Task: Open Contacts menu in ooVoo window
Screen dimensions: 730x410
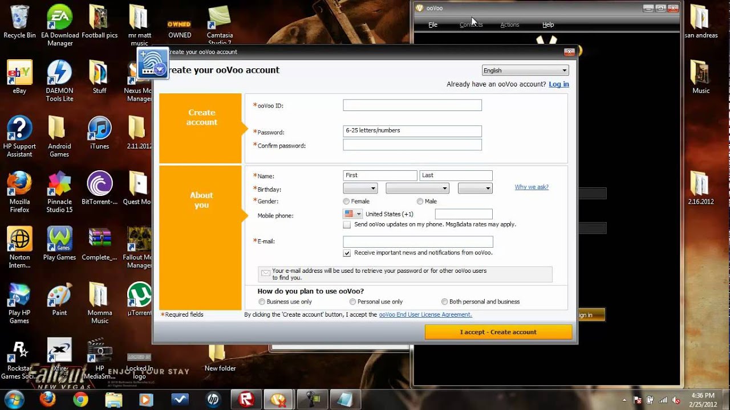Action: click(471, 25)
